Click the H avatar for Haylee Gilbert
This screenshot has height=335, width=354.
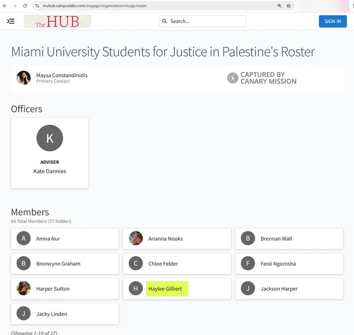click(136, 288)
